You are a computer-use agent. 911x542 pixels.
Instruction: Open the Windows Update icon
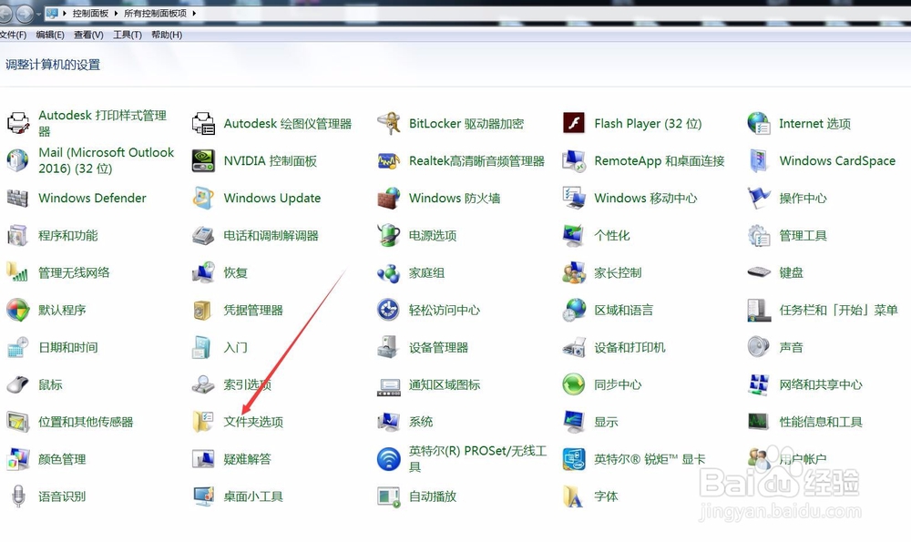tap(203, 198)
